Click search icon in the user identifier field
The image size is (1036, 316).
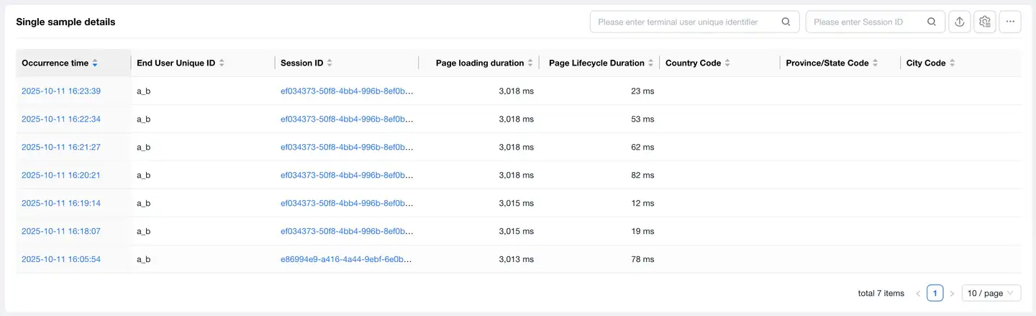[x=786, y=22]
